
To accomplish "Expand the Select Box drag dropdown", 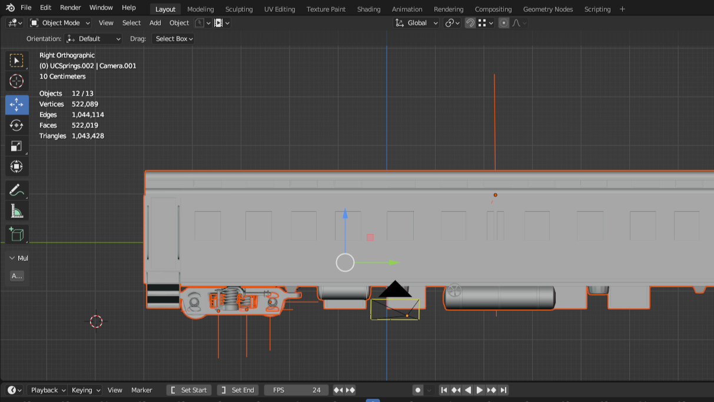I will click(174, 39).
